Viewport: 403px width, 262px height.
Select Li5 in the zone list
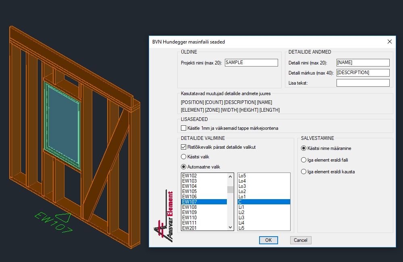pyautogui.click(x=264, y=228)
